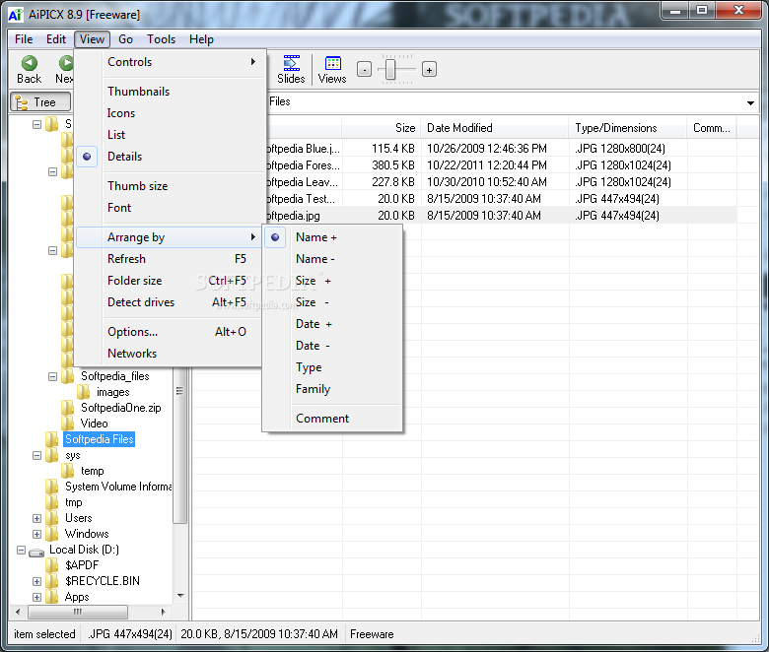
Task: Expand the Apps folder node
Action: (36, 597)
